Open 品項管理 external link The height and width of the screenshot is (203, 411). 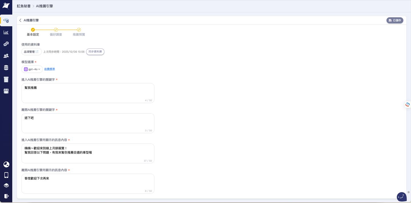(31, 52)
